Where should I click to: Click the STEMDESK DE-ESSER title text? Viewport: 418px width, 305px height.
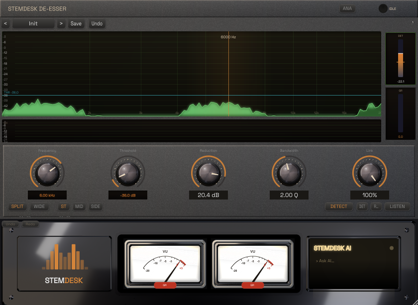point(37,9)
